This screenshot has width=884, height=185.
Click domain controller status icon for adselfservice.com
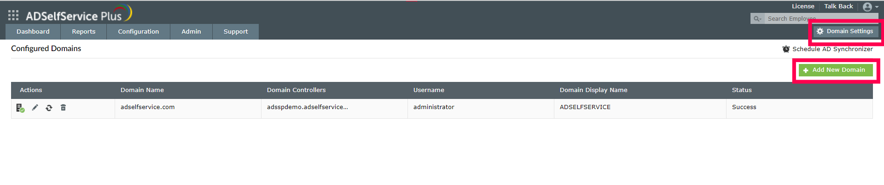point(20,108)
